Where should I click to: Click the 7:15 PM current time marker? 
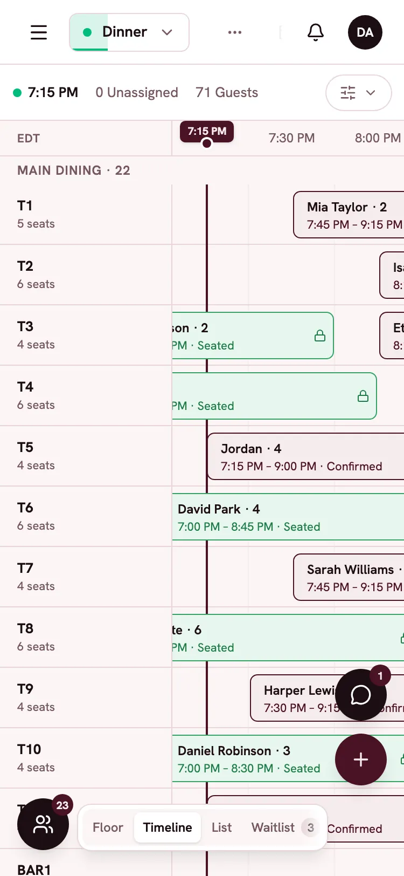coord(207,132)
